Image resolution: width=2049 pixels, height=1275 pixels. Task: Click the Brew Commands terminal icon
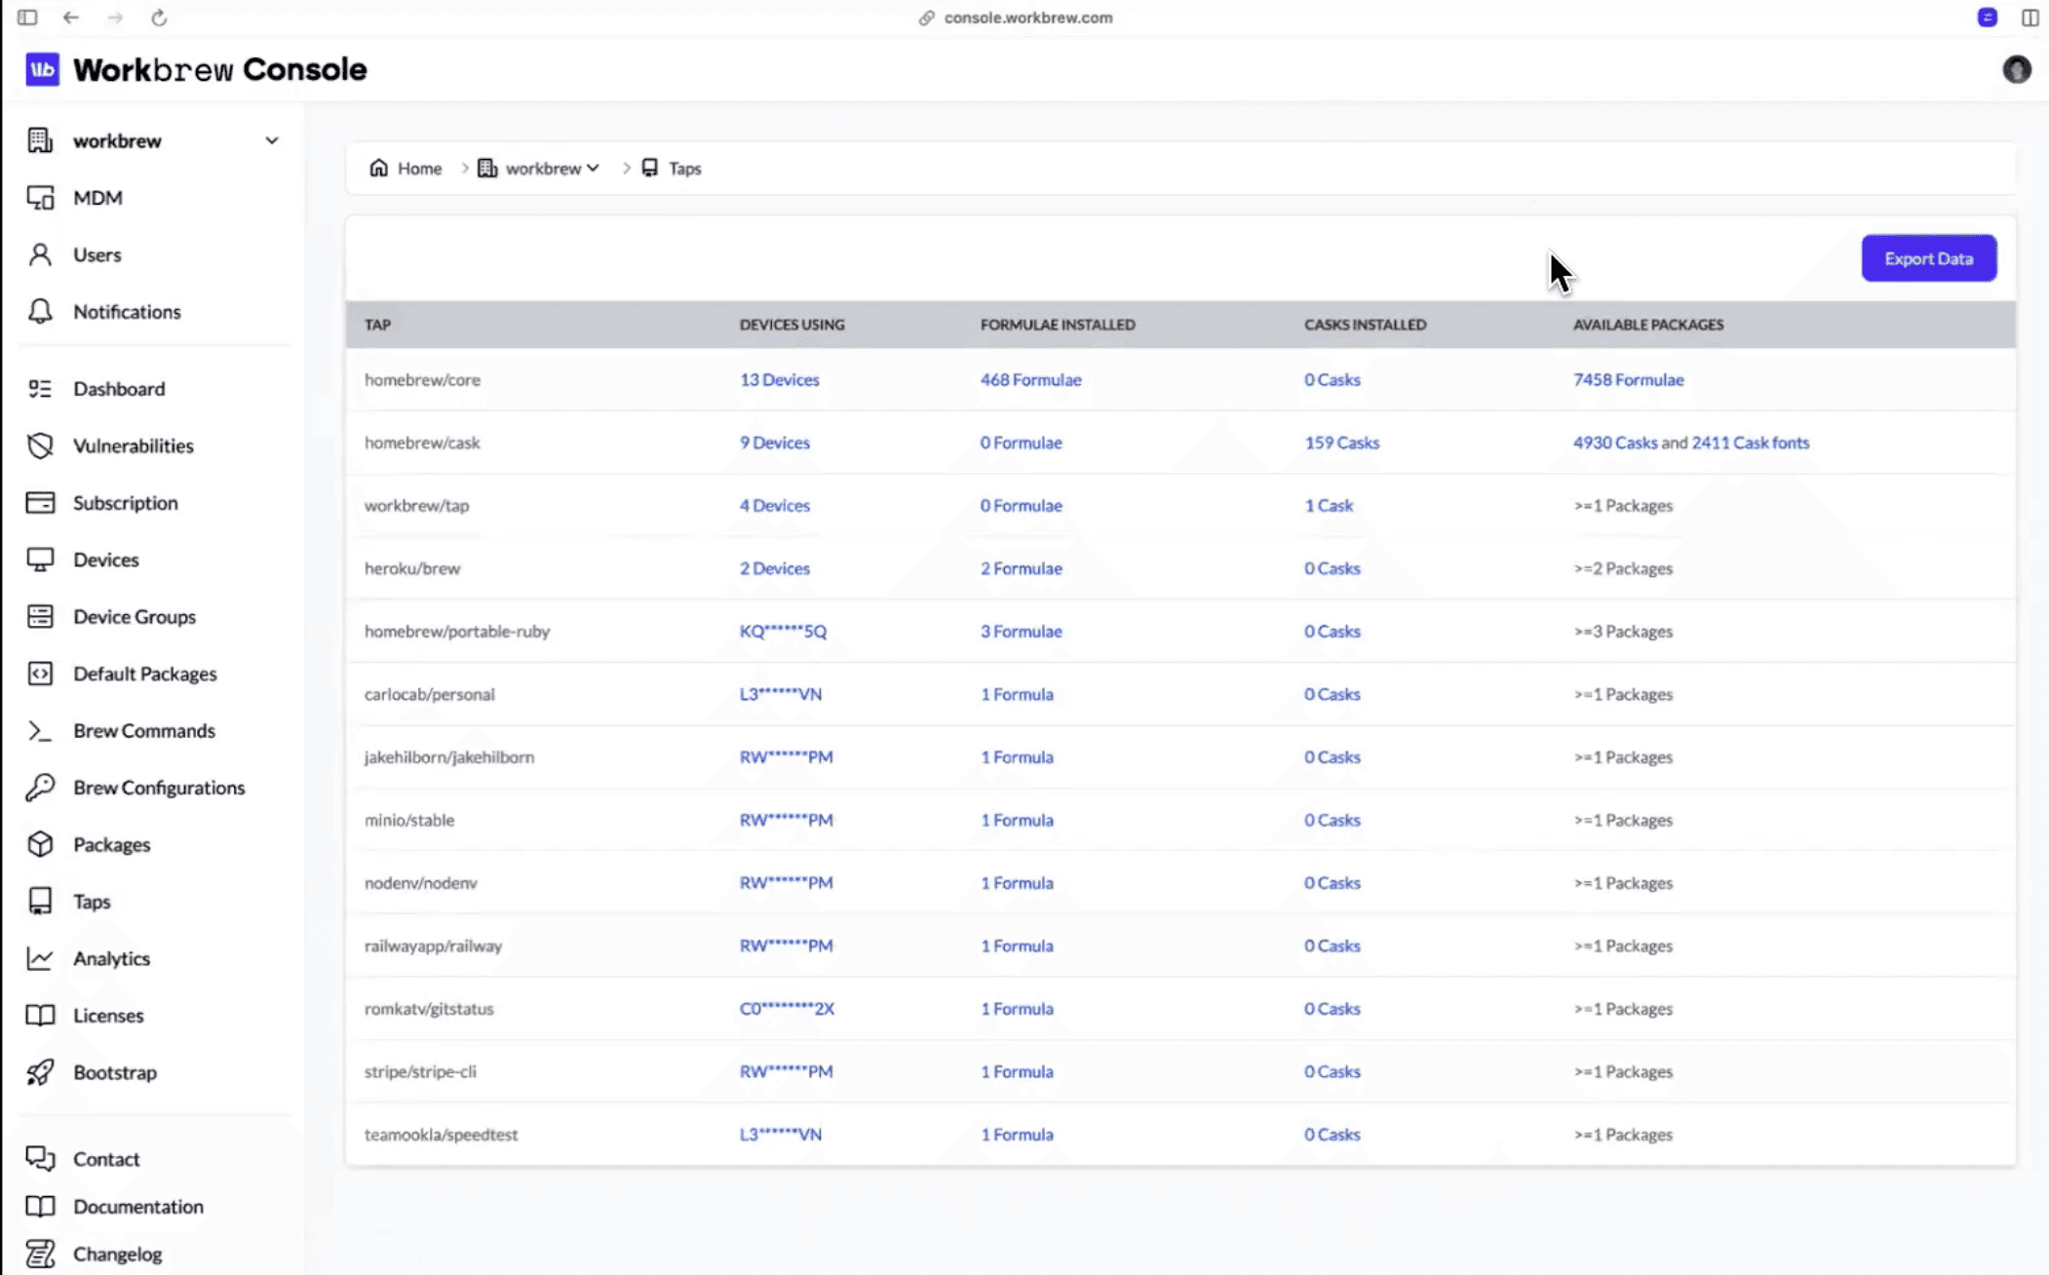tap(40, 731)
